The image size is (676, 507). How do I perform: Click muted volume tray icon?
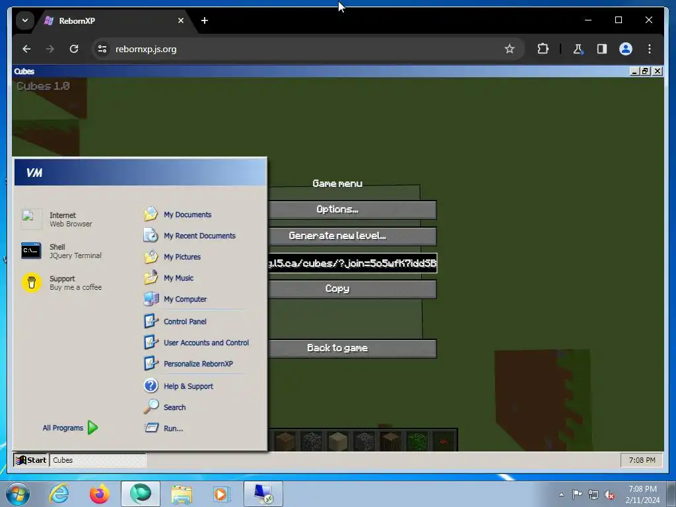tap(609, 494)
